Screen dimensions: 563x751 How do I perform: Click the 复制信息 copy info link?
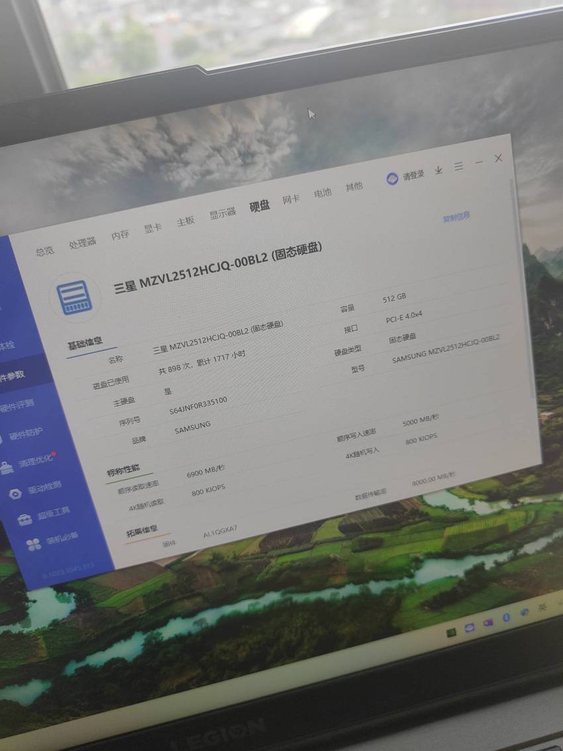point(456,217)
